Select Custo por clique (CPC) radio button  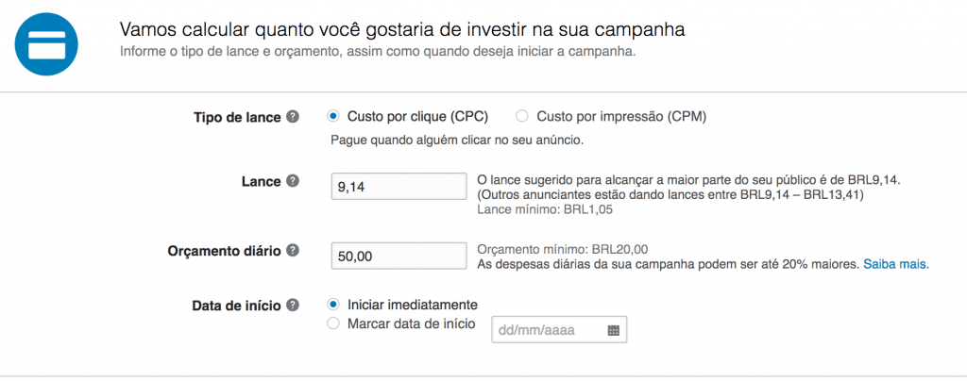point(332,117)
